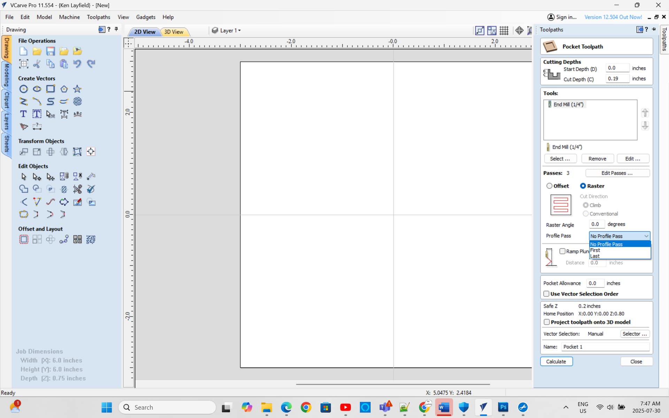The width and height of the screenshot is (669, 418).
Task: Collapse the Profile Pass combo box
Action: point(620,236)
